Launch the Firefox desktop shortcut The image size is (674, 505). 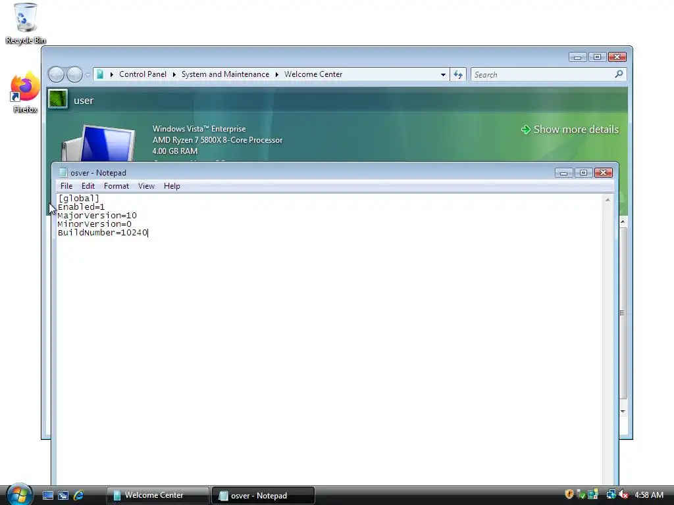25,92
